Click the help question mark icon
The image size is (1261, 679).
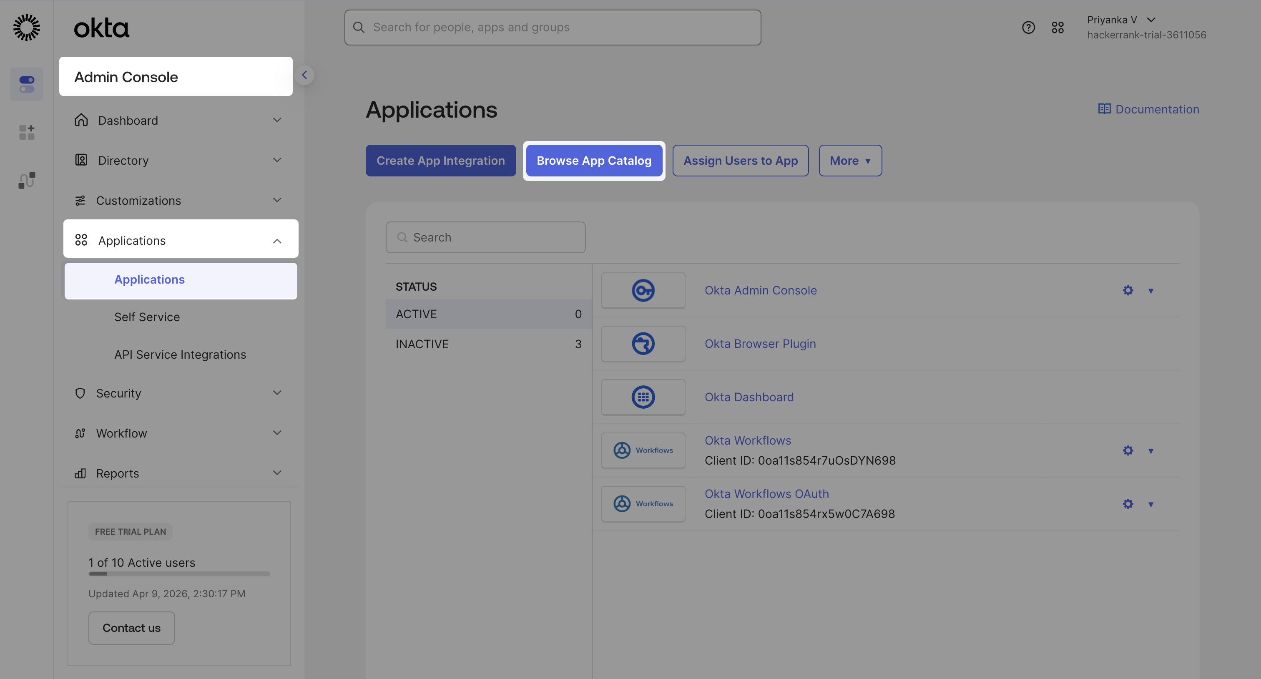click(1028, 28)
